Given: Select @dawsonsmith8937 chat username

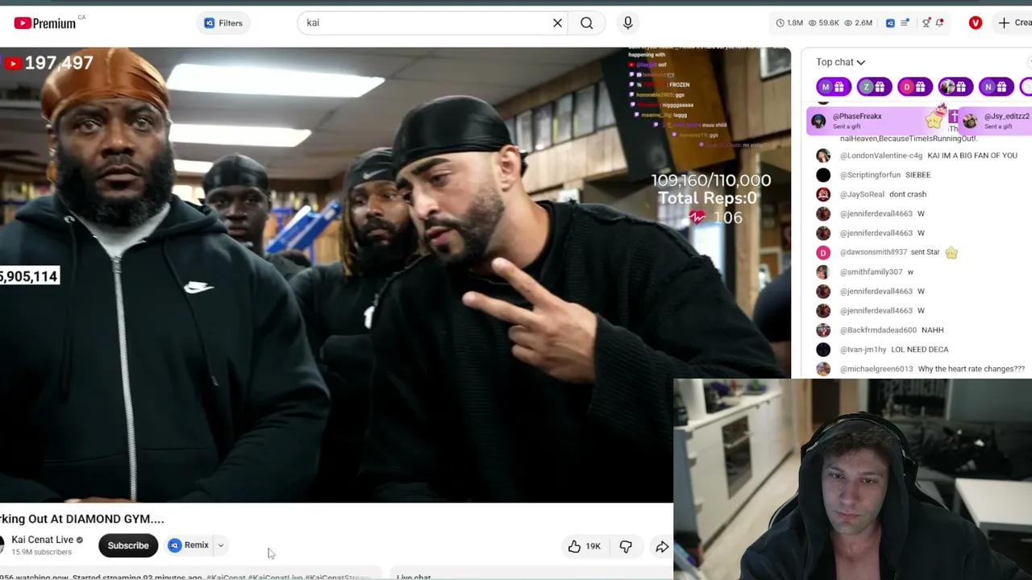Looking at the screenshot, I should [x=873, y=252].
